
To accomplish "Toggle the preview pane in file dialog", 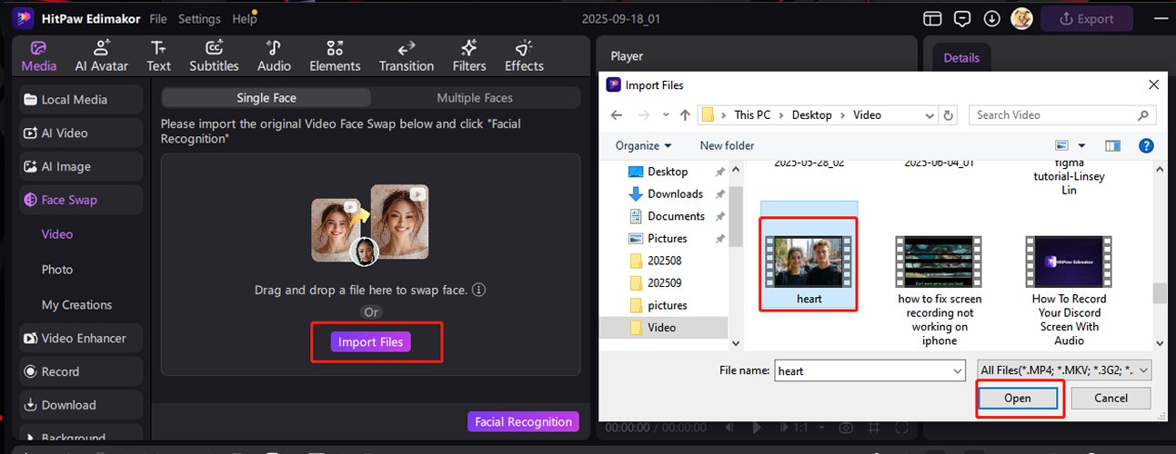I will [x=1112, y=145].
